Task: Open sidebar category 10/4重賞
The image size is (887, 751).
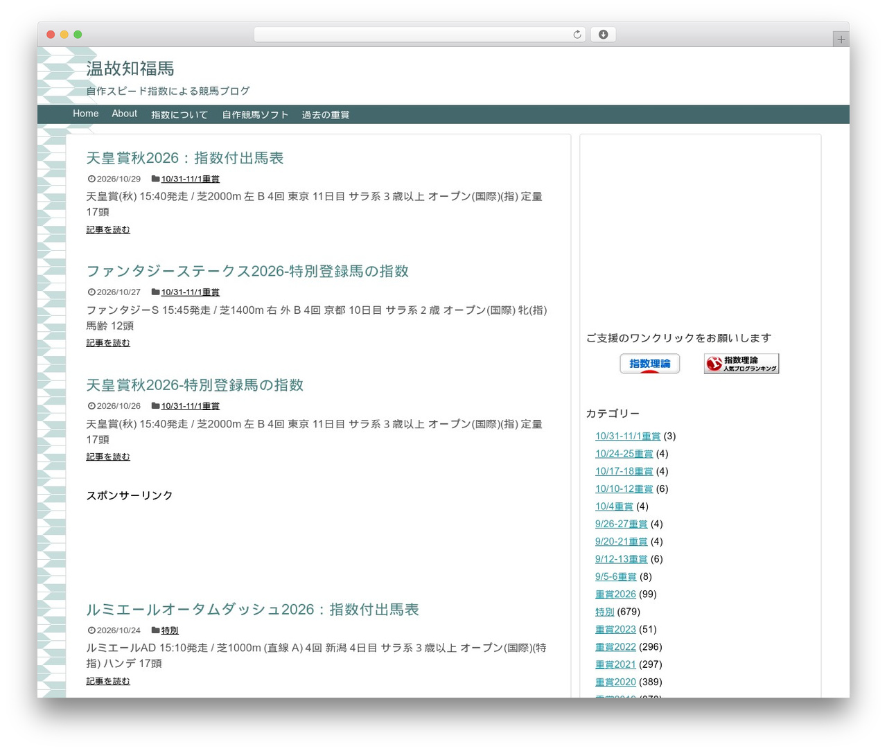Action: click(x=614, y=506)
